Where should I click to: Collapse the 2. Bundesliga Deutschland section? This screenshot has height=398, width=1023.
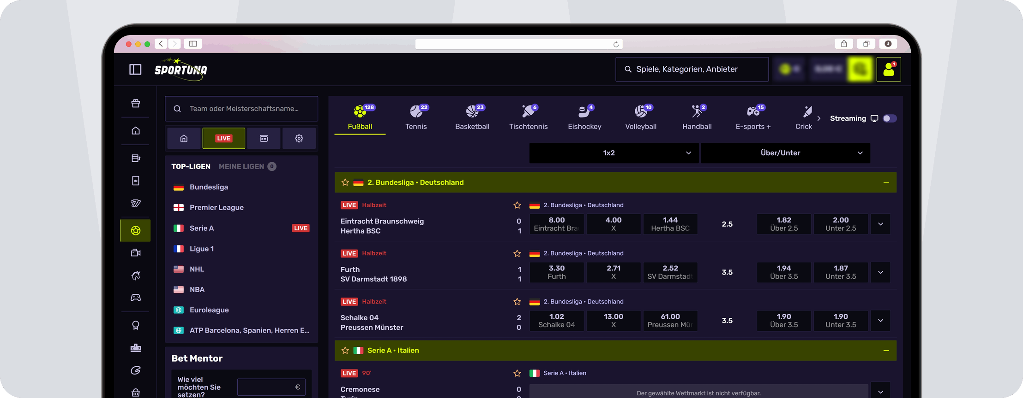[886, 182]
